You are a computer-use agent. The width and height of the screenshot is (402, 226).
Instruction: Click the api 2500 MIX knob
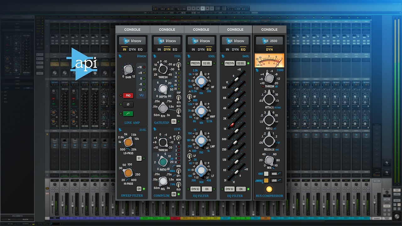269,161
